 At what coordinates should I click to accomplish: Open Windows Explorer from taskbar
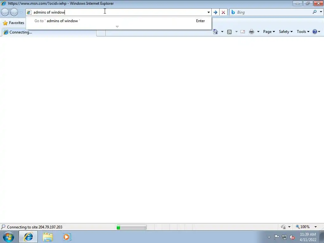(48, 237)
